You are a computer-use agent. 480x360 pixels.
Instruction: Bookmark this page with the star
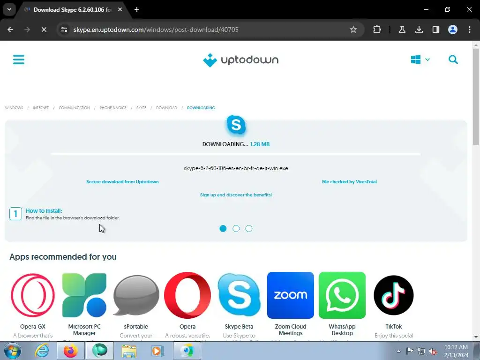point(353,30)
